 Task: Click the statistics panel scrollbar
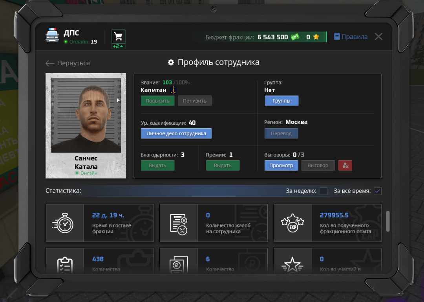(x=387, y=221)
